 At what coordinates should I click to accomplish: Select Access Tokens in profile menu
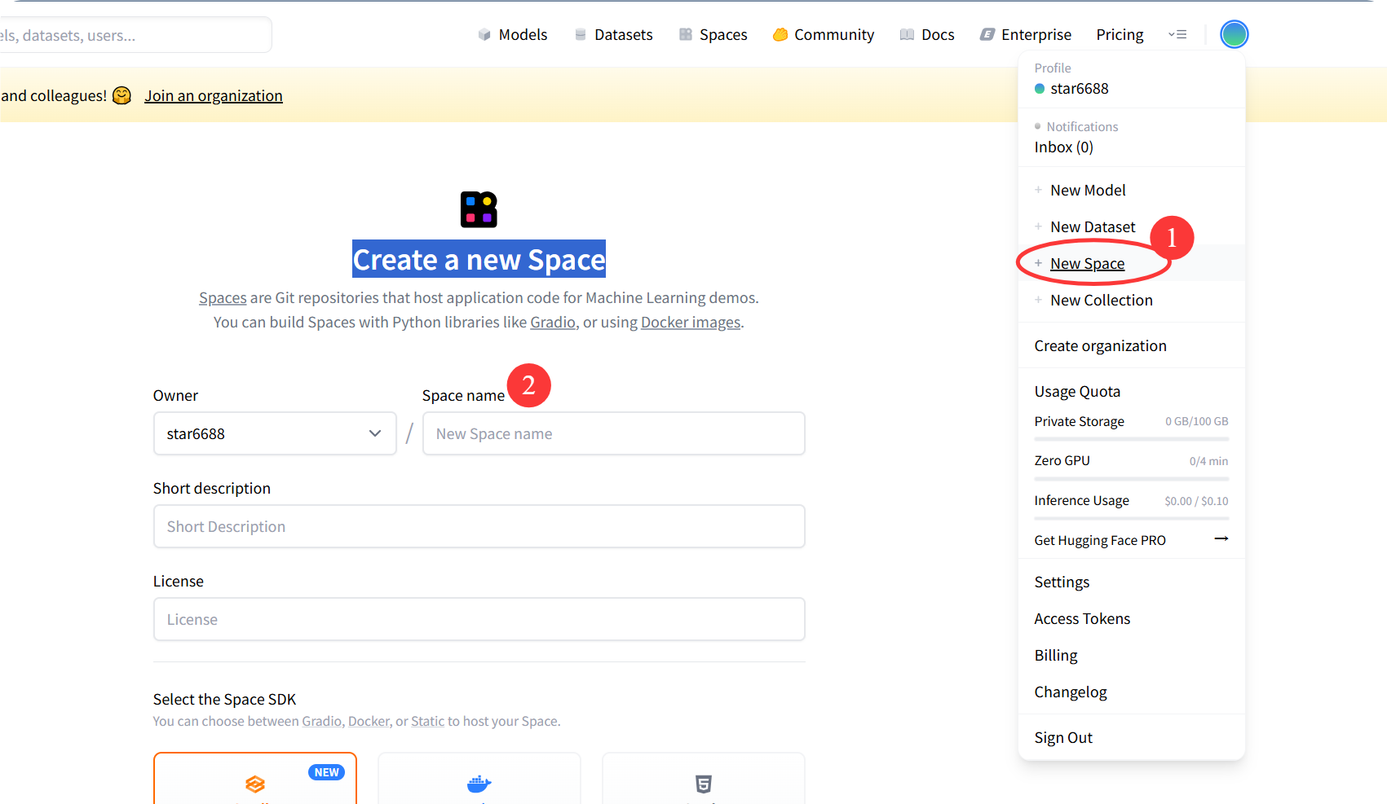coord(1082,619)
